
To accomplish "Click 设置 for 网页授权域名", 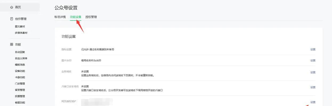I will pos(313,102).
